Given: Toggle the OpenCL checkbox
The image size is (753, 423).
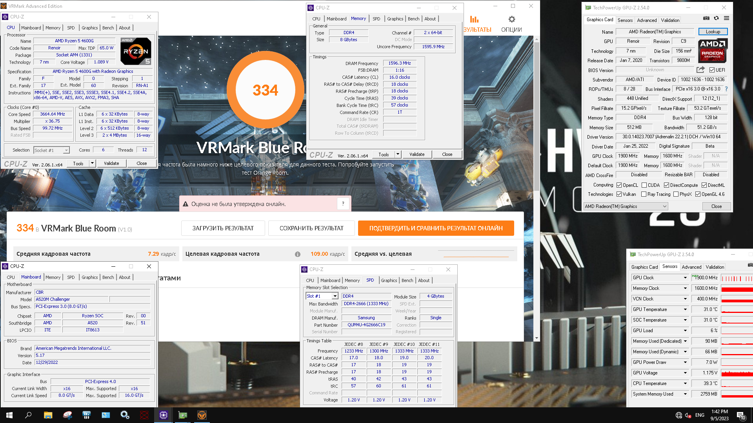Looking at the screenshot, I should click(x=619, y=185).
